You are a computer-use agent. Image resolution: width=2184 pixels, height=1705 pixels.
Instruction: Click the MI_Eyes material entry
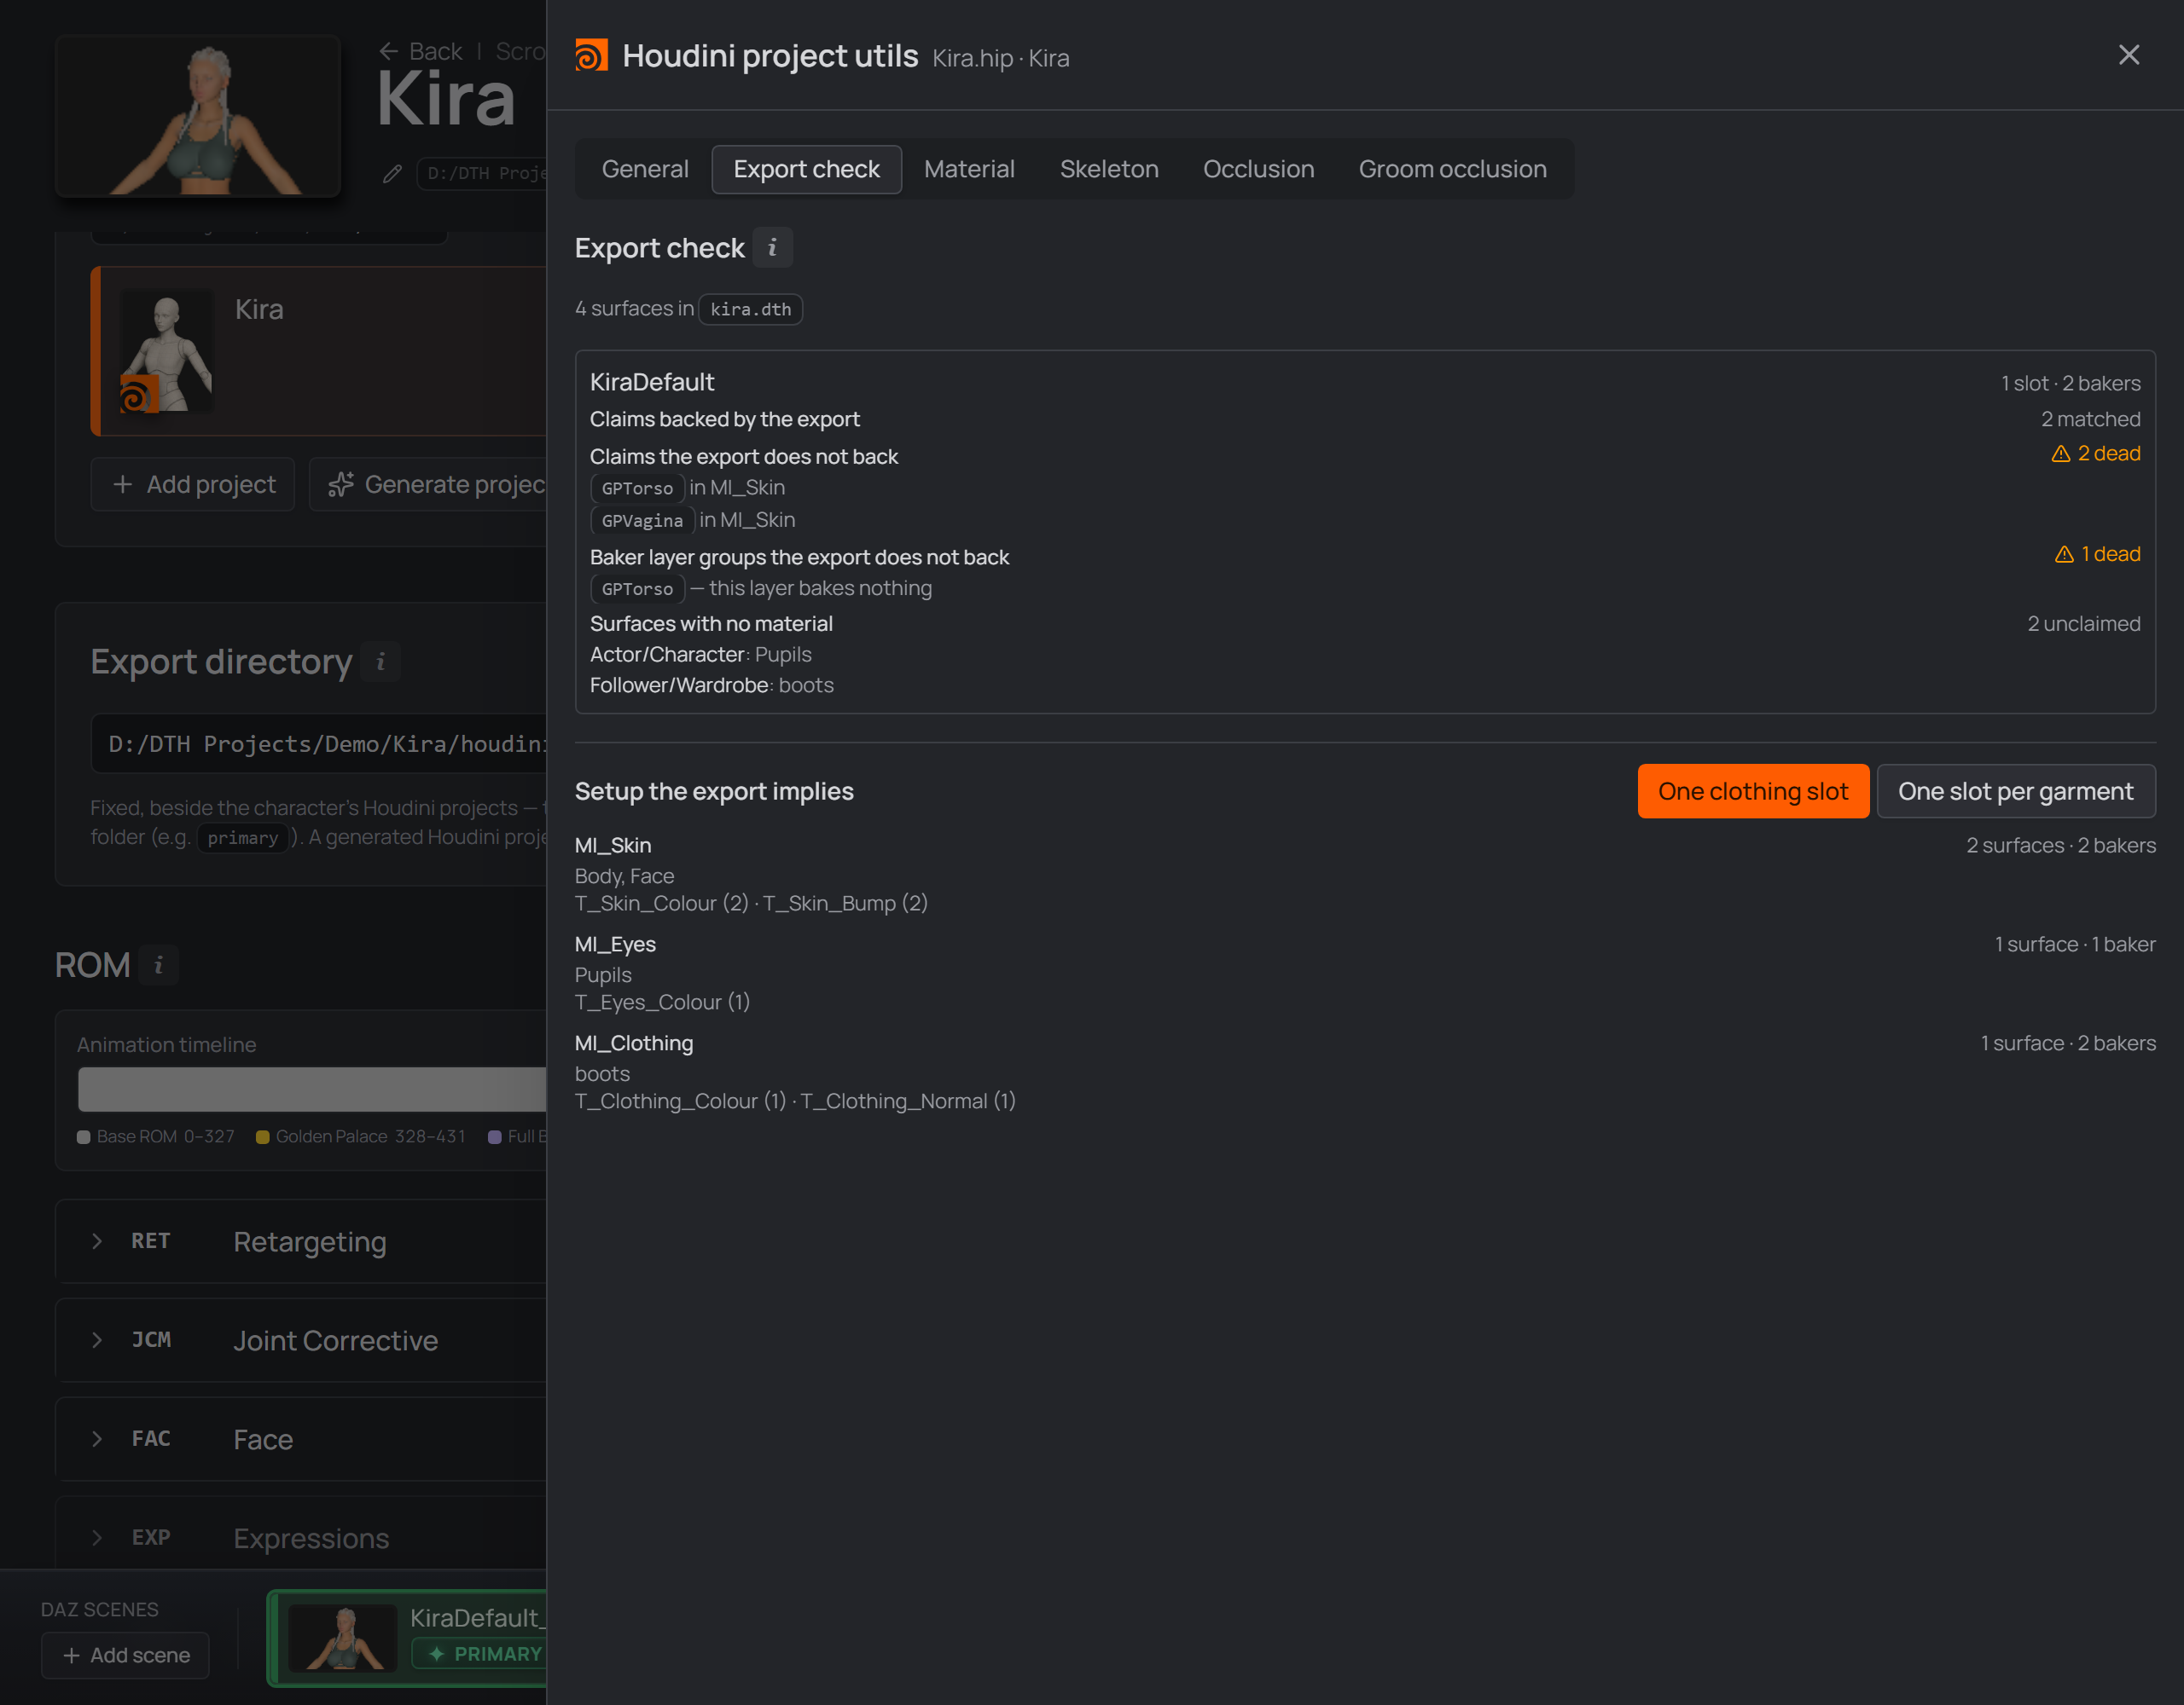click(615, 945)
